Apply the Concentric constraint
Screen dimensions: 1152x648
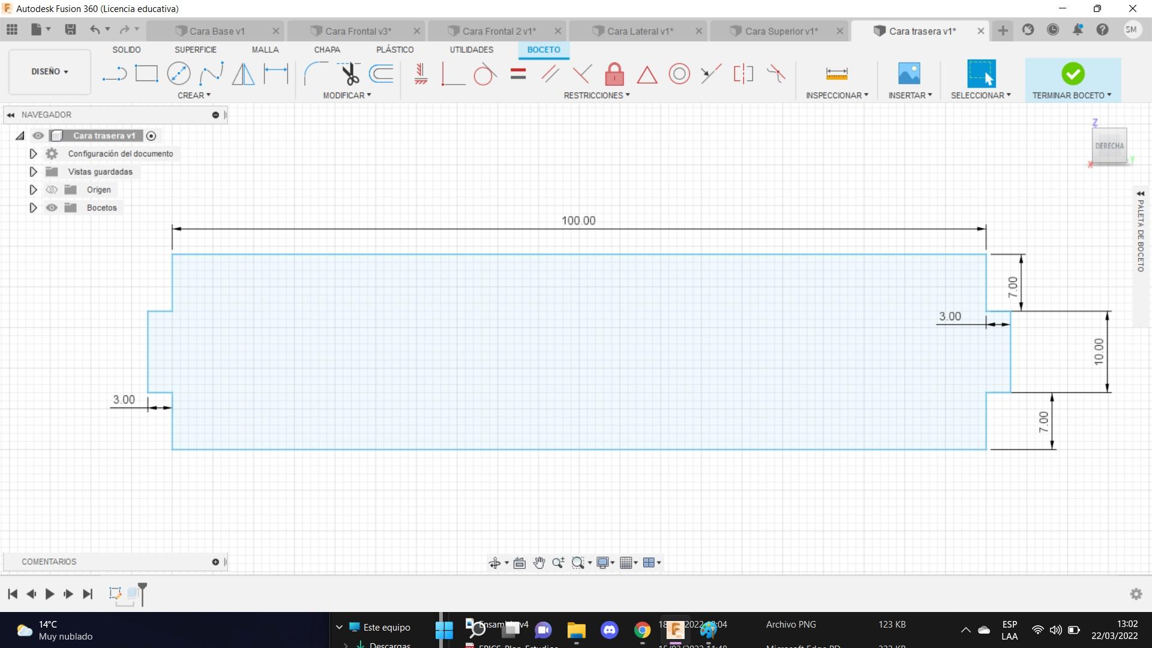tap(679, 74)
